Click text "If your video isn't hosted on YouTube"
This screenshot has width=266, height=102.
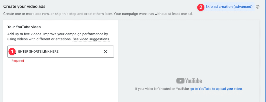(162, 89)
